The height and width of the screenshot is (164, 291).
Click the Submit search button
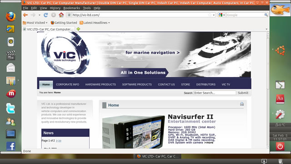[243, 93]
